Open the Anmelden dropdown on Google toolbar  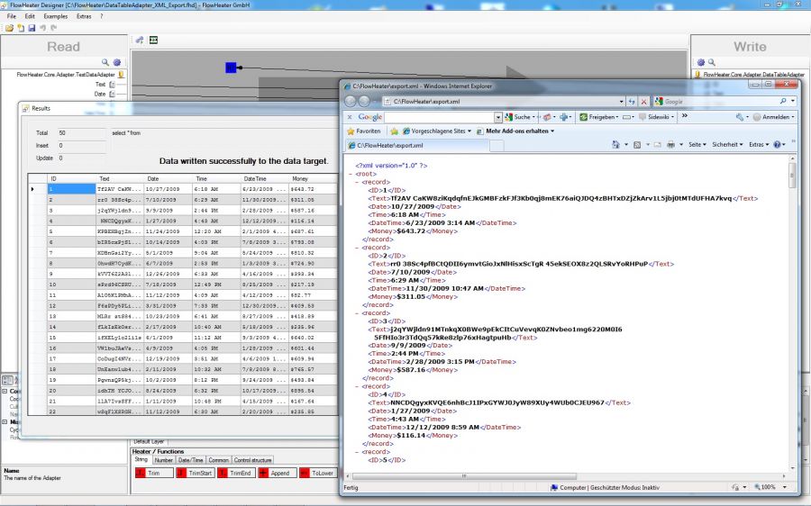(793, 117)
